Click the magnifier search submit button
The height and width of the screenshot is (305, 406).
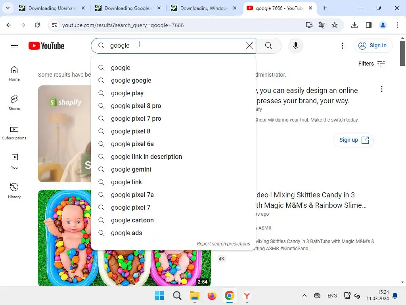coord(269,46)
